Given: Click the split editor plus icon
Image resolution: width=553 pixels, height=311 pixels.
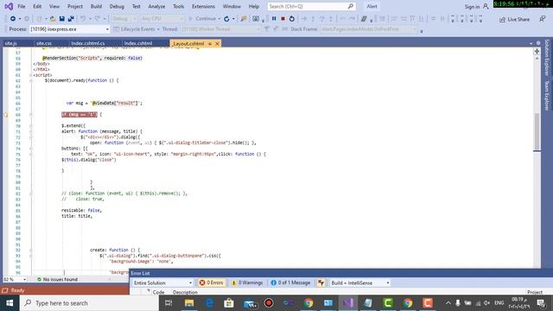Looking at the screenshot, I should click(537, 52).
